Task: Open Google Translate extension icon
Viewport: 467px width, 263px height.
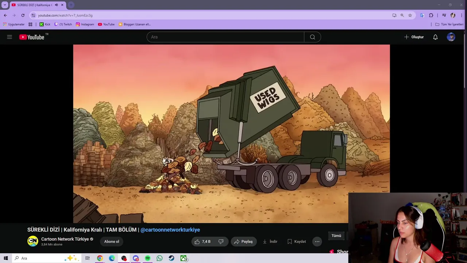Action: pos(422,15)
